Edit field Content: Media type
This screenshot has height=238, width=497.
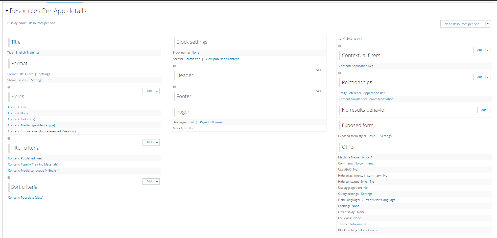pos(31,125)
